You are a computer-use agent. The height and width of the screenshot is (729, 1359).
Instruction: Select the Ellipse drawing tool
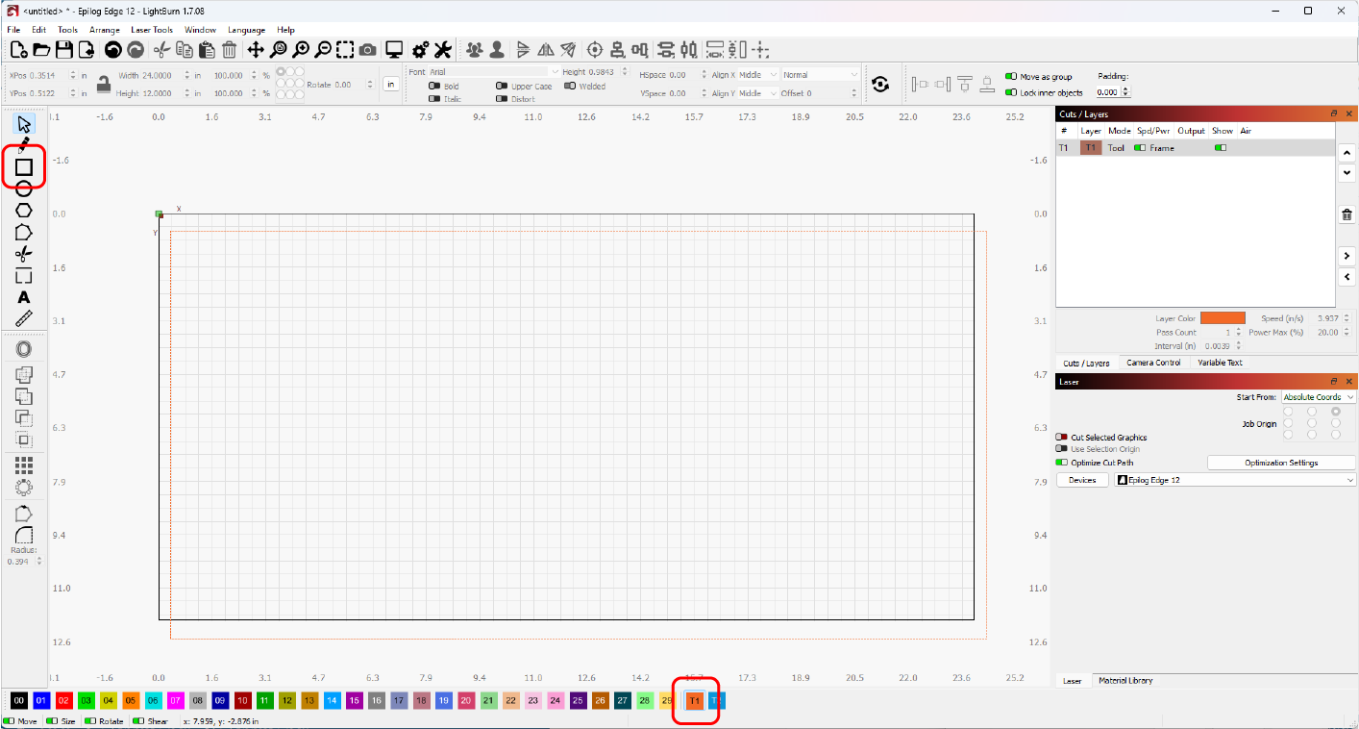click(23, 189)
